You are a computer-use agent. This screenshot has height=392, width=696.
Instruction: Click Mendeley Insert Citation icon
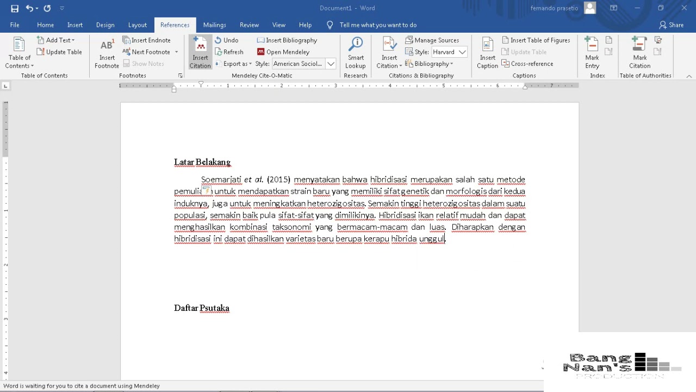(200, 53)
